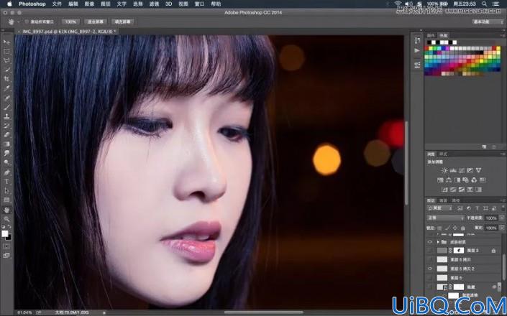The image size is (507, 316).
Task: Open Swatches panel flyout menu
Action: click(x=503, y=35)
